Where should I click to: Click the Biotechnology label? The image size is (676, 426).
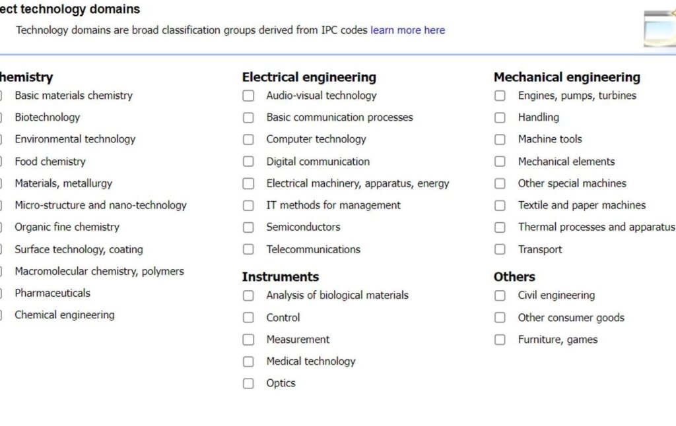(48, 117)
